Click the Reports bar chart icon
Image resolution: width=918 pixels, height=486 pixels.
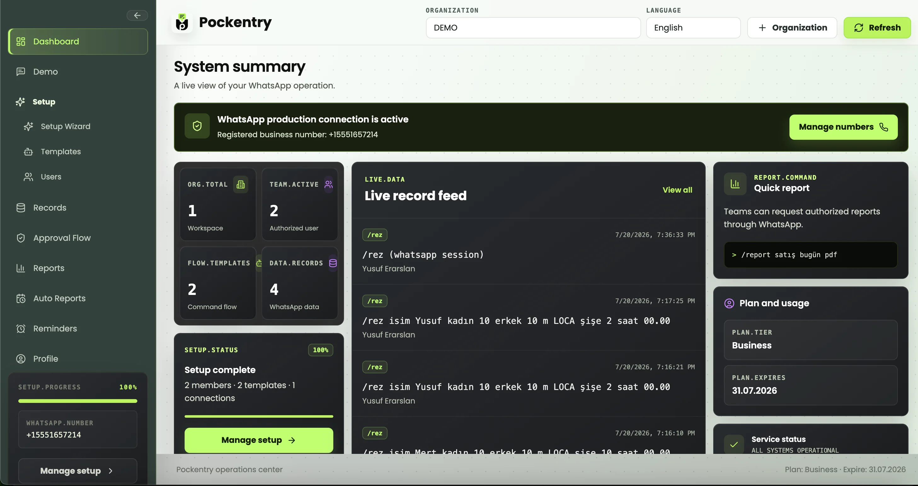point(21,268)
